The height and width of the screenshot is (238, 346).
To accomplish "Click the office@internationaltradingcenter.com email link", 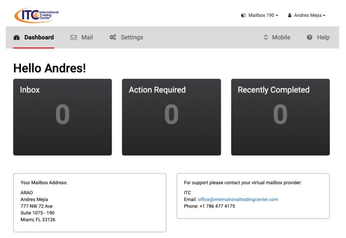I will click(238, 200).
